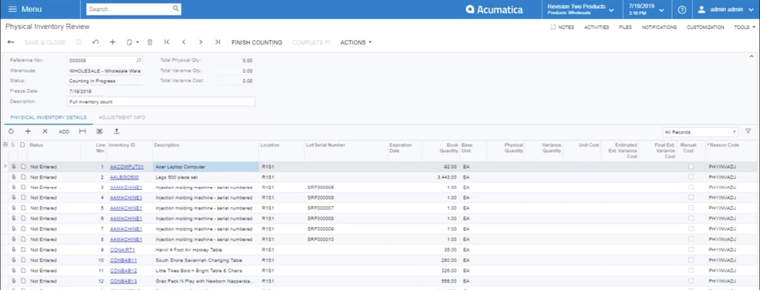Image resolution: width=760 pixels, height=290 pixels.
Task: Click the ADD button in grid toolbar
Action: [x=64, y=132]
